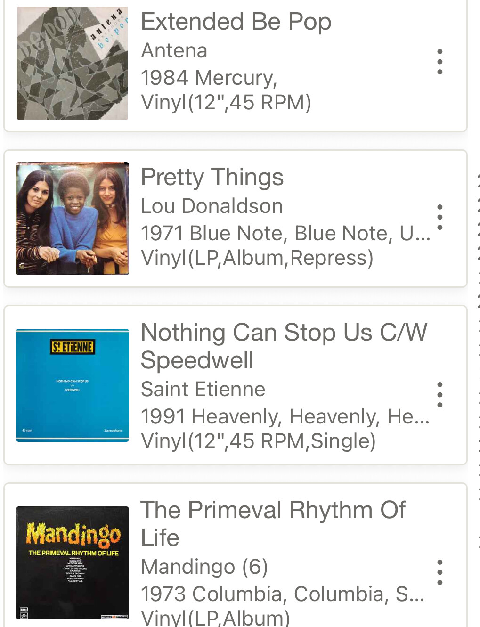This screenshot has height=627, width=480.
Task: Tap artist name Lou Donaldson
Action: [212, 206]
